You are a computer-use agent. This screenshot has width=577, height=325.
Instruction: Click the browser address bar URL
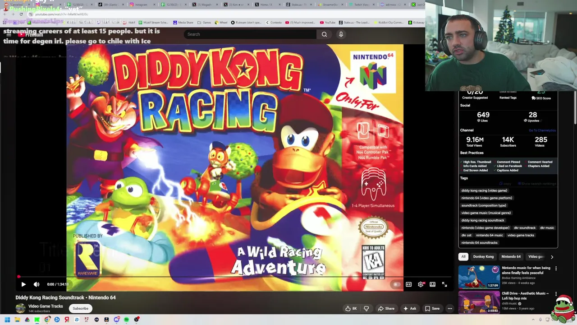tap(62, 14)
